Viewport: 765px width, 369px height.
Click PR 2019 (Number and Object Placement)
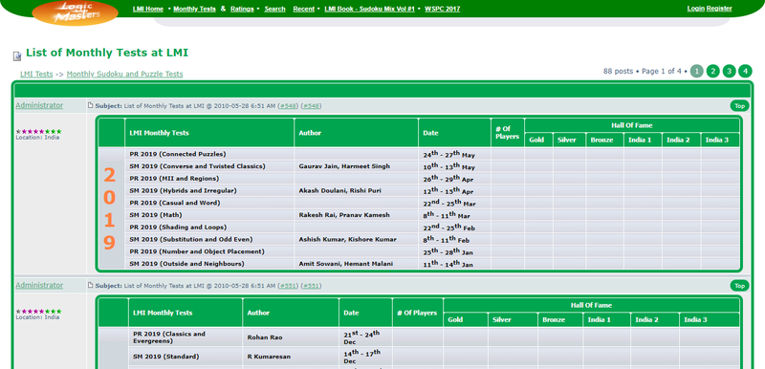tap(197, 251)
